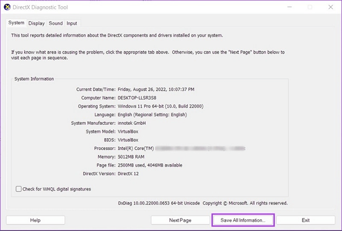Click the 2500MB used page file value
342x231 pixels.
click(150, 165)
